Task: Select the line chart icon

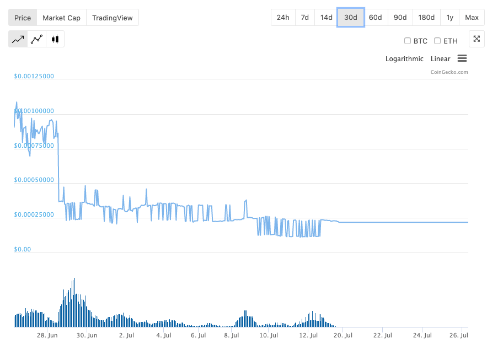Action: pos(18,39)
